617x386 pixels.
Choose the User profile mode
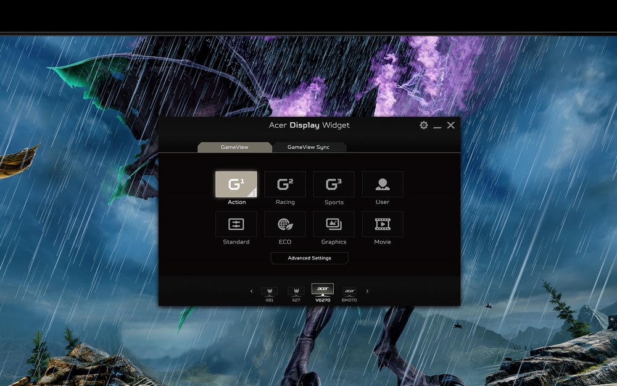383,184
